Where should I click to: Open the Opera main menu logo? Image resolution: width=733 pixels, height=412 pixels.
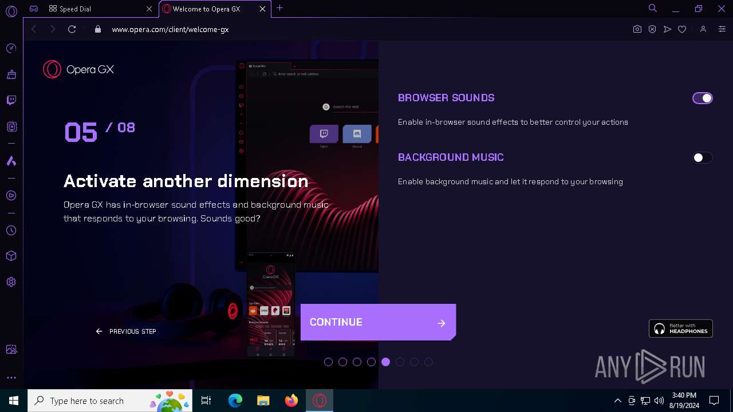coord(11,11)
